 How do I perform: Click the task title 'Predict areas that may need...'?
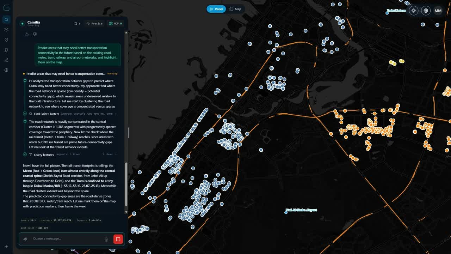tap(66, 74)
